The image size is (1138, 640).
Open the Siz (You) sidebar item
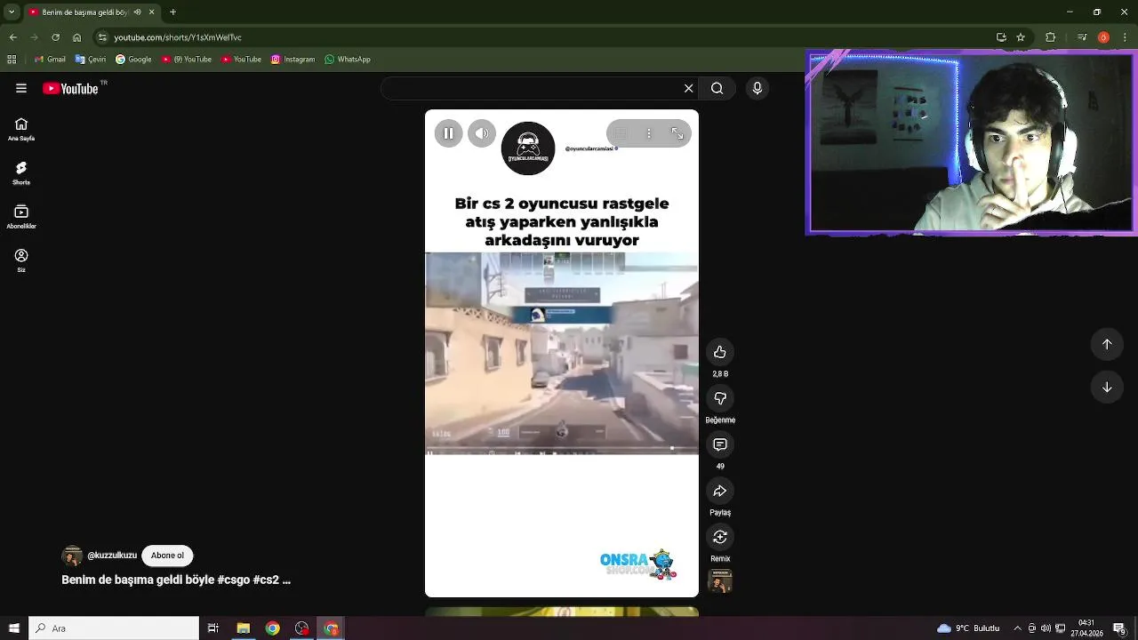[21, 260]
